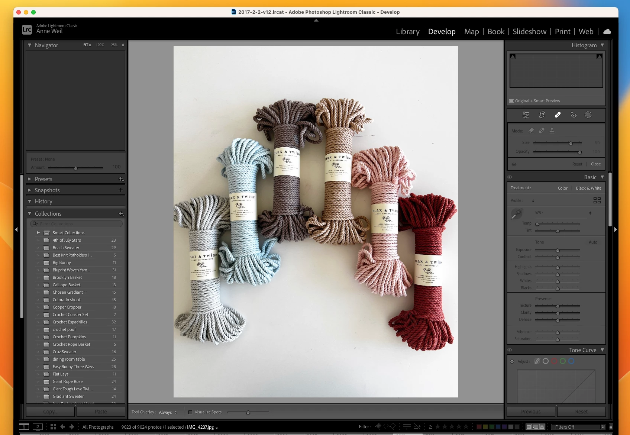This screenshot has height=435, width=630.
Task: Click the Previous settings button
Action: [531, 412]
